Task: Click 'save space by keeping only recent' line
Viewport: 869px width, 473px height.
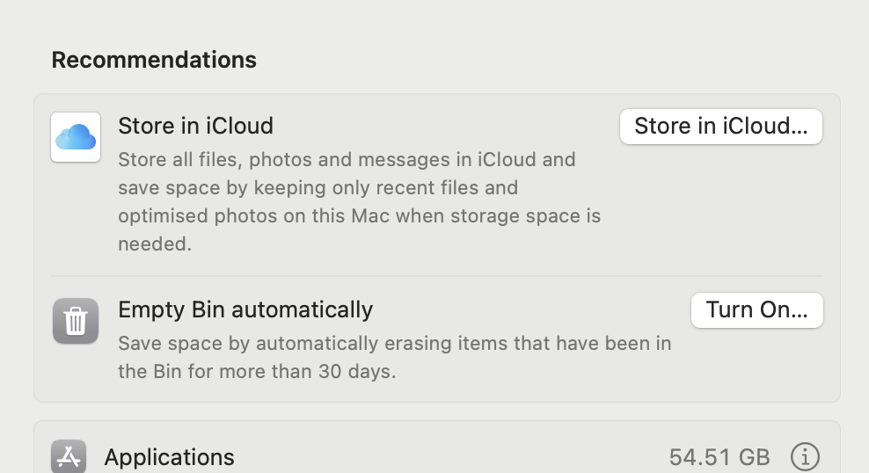Action: (x=318, y=187)
